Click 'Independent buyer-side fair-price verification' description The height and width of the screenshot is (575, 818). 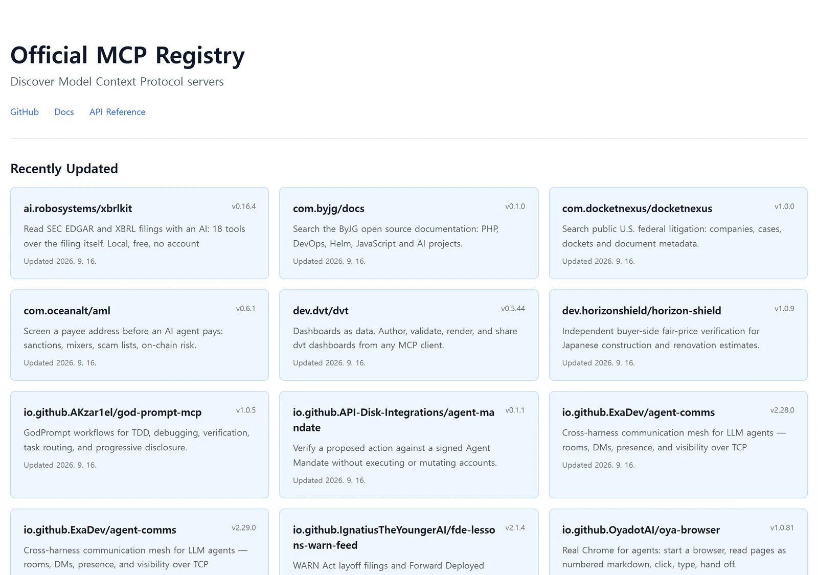pos(661,338)
